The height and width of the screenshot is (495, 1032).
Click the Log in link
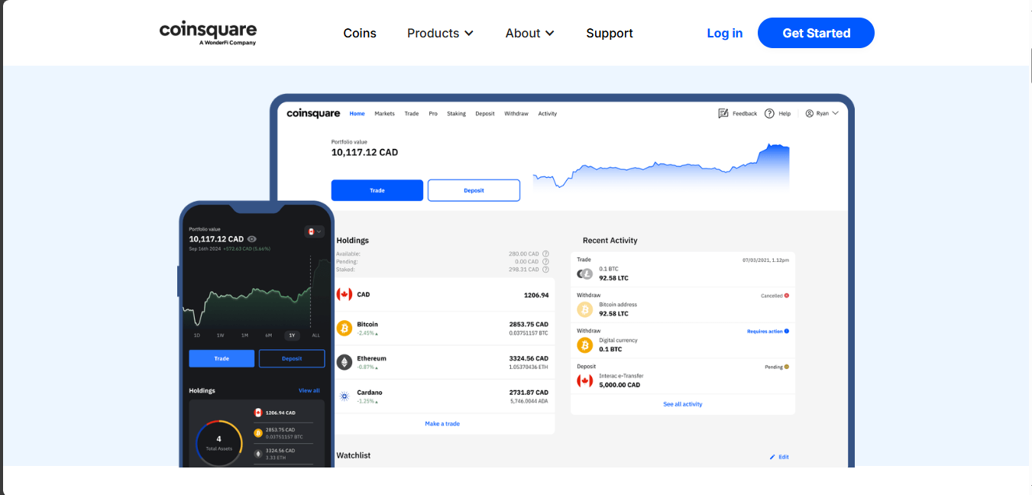[724, 33]
